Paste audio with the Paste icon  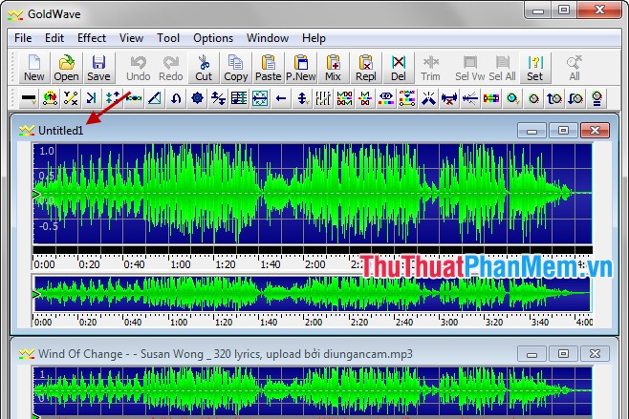268,68
